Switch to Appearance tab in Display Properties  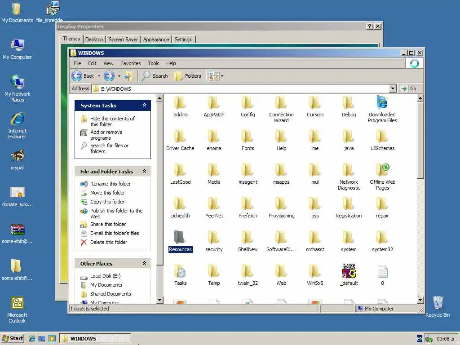coord(156,40)
